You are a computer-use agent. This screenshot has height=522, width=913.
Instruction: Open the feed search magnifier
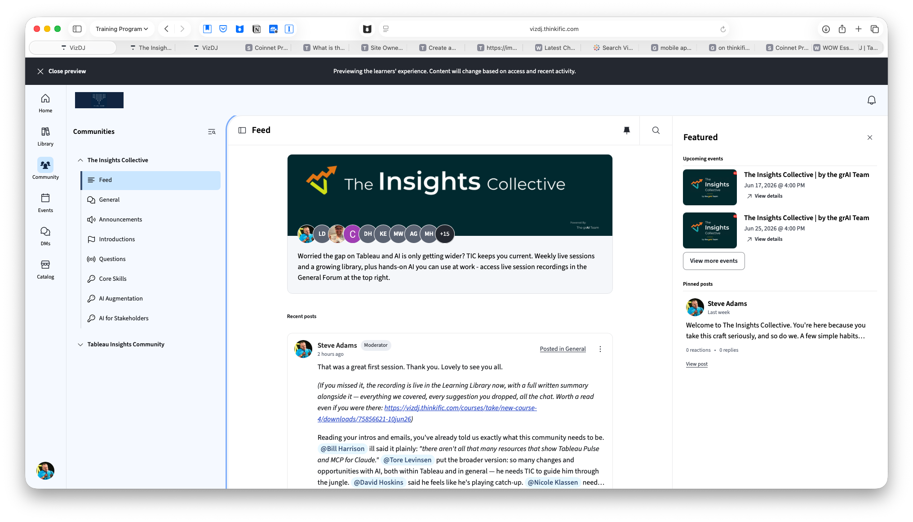pos(656,130)
